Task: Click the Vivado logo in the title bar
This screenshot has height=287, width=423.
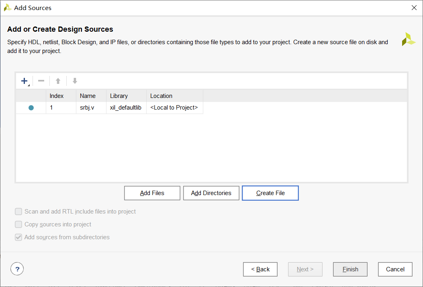Action: pos(7,8)
